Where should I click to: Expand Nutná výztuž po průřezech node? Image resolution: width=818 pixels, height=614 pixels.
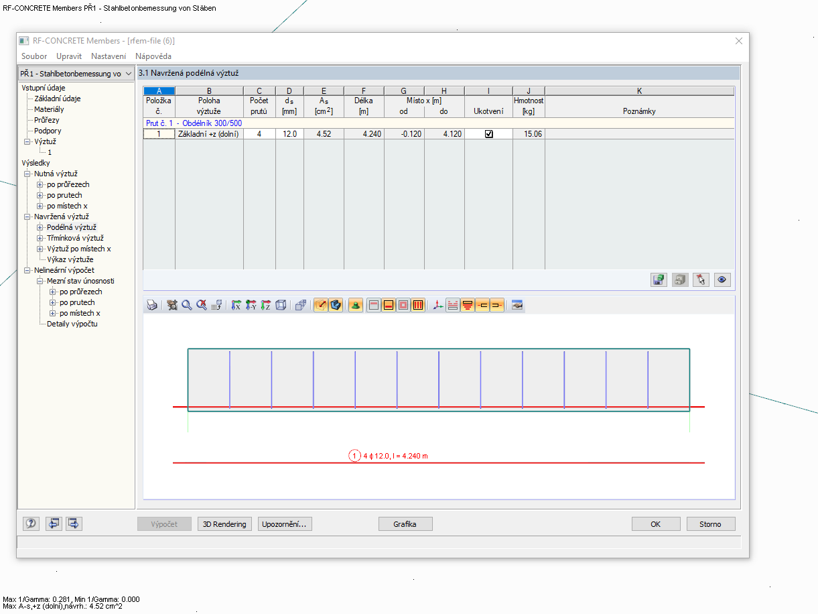point(40,184)
